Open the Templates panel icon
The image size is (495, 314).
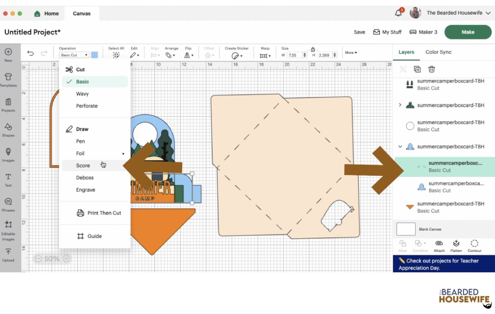[x=8, y=80]
